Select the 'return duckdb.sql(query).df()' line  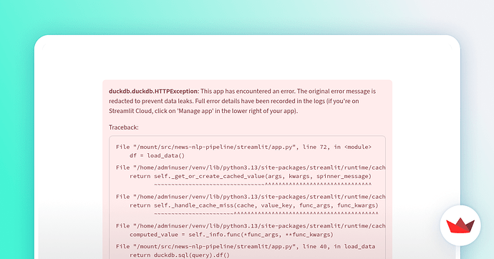click(x=180, y=255)
